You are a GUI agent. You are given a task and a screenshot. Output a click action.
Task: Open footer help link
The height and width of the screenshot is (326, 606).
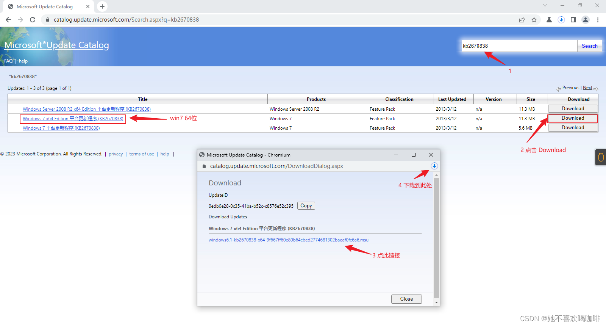pos(165,154)
